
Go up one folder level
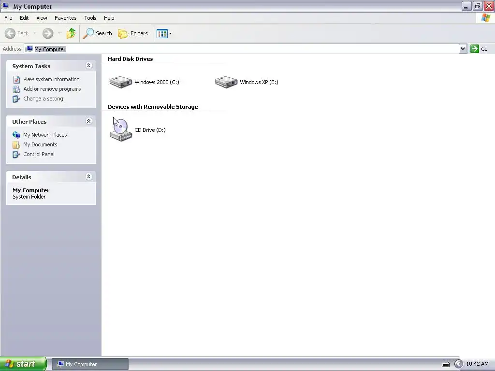pyautogui.click(x=71, y=33)
